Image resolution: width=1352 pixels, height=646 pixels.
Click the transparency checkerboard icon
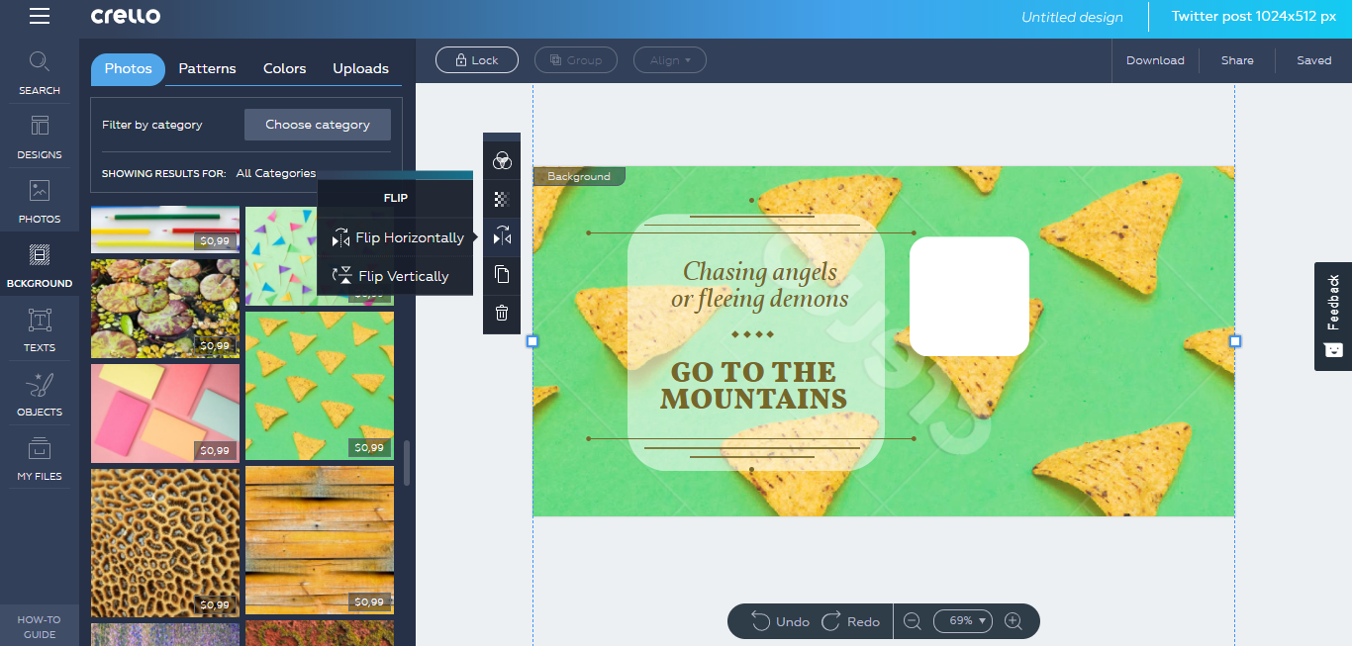502,199
